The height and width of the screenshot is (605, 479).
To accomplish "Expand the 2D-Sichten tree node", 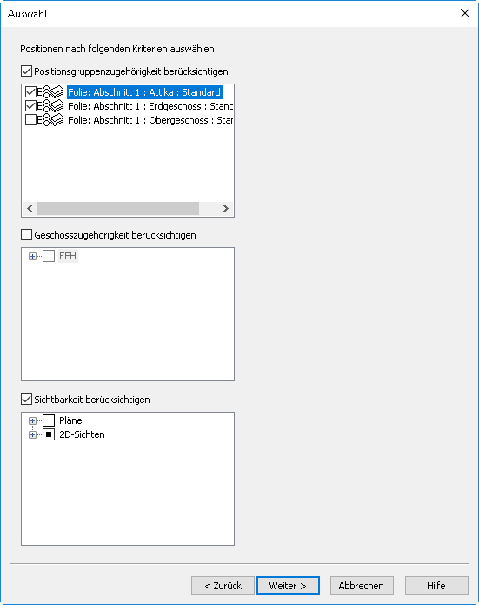I will (x=32, y=435).
